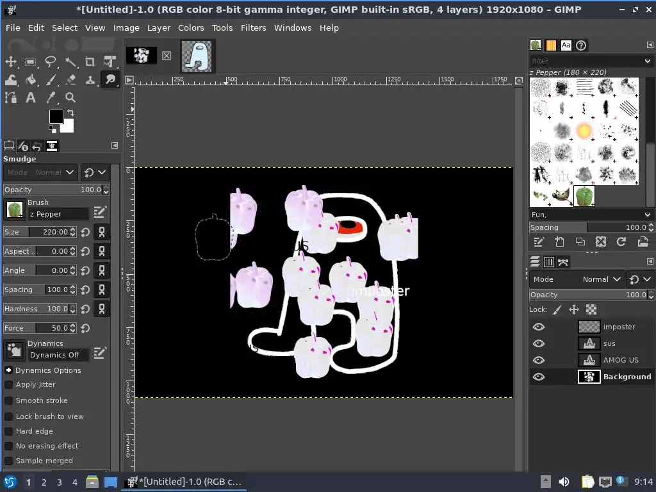Open the Windows menu
656x492 pixels.
click(x=292, y=28)
